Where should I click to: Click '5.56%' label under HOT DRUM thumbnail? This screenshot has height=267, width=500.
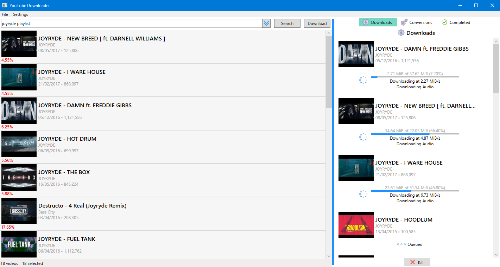[x=7, y=160]
